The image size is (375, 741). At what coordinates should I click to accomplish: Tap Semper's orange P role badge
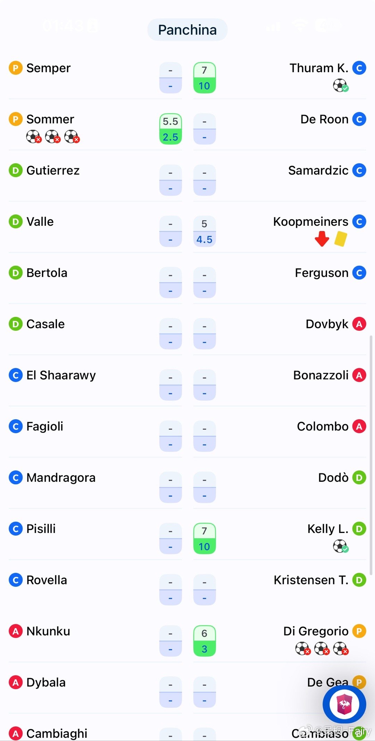coord(16,68)
